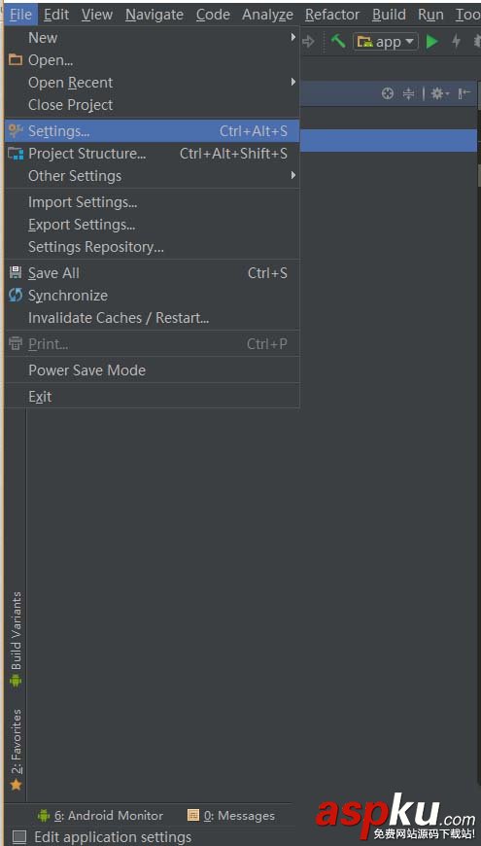Image resolution: width=481 pixels, height=846 pixels.
Task: Open the 2: Favorites side tab
Action: pyautogui.click(x=17, y=750)
